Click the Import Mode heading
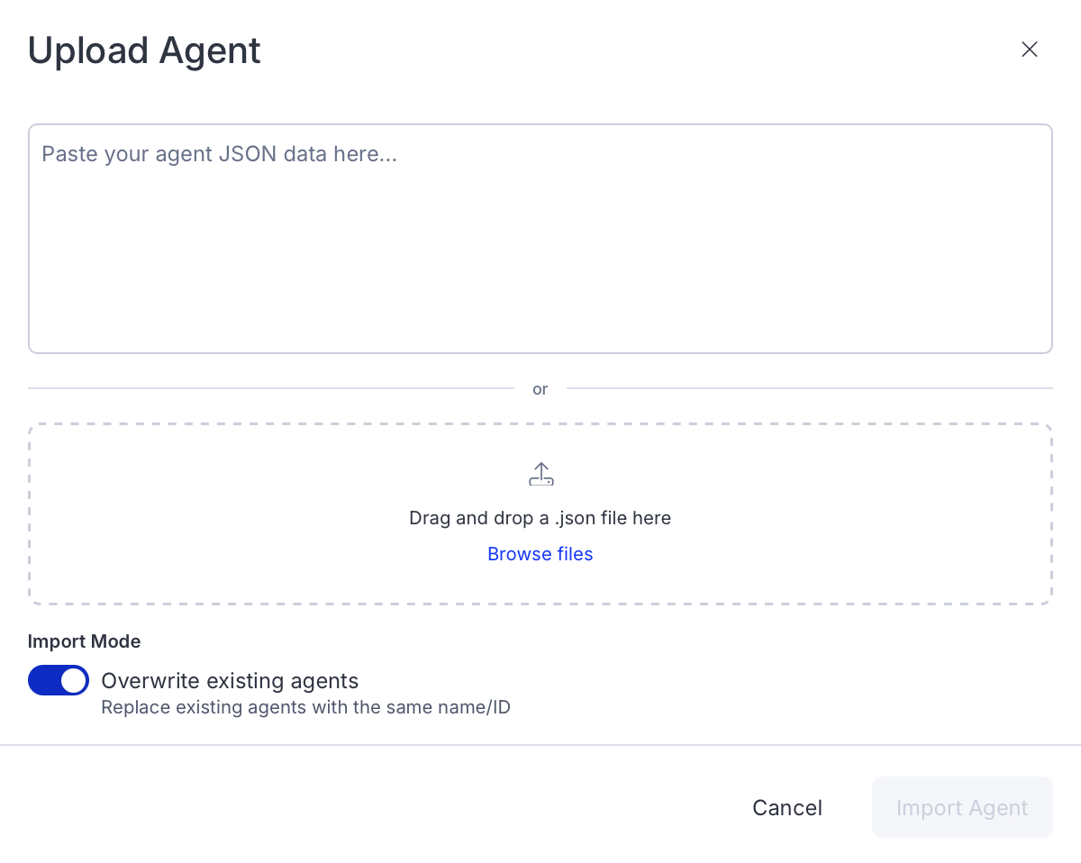 click(x=84, y=641)
